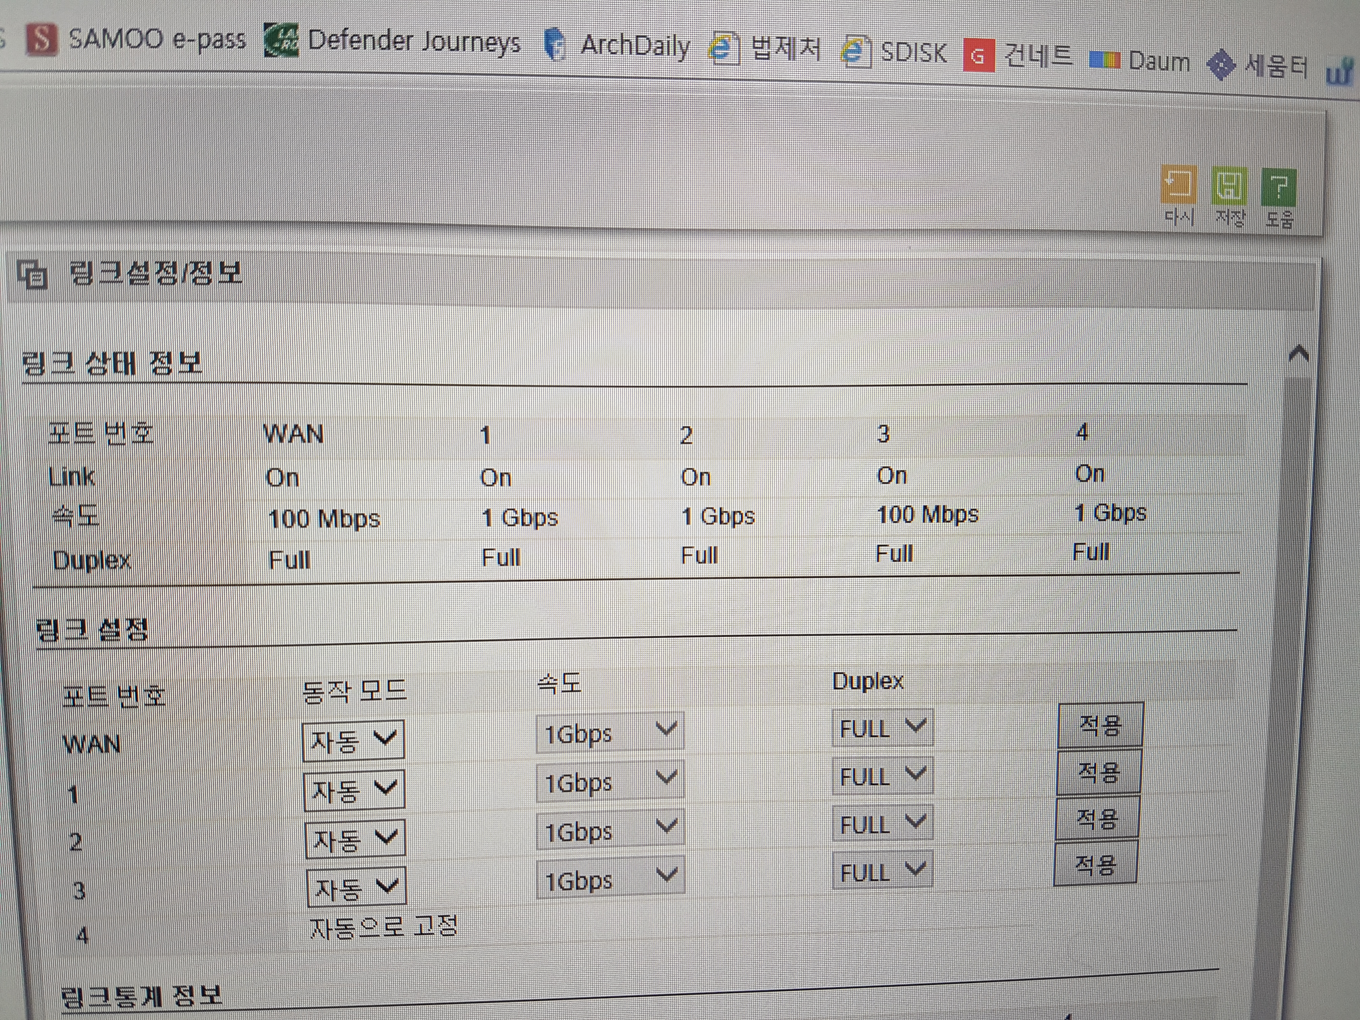1360x1020 pixels.
Task: Open the WAN Duplex FULL dropdown
Action: click(882, 728)
